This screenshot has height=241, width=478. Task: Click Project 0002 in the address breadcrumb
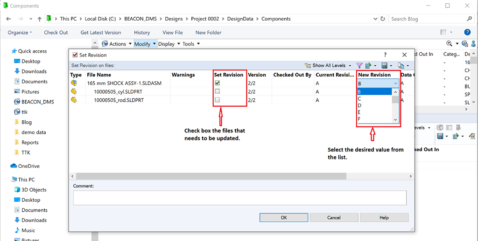[205, 19]
